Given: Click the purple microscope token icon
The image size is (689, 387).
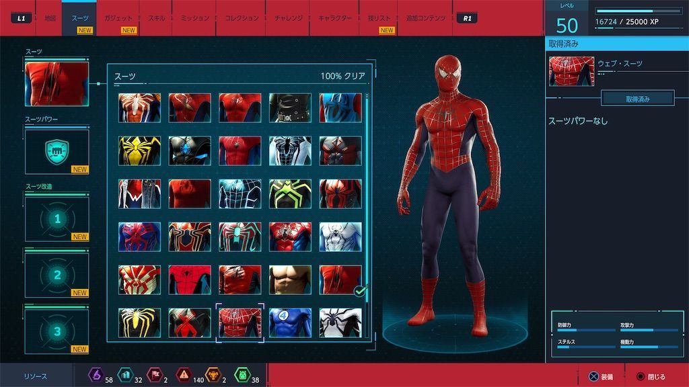Looking at the screenshot, I should [x=96, y=375].
